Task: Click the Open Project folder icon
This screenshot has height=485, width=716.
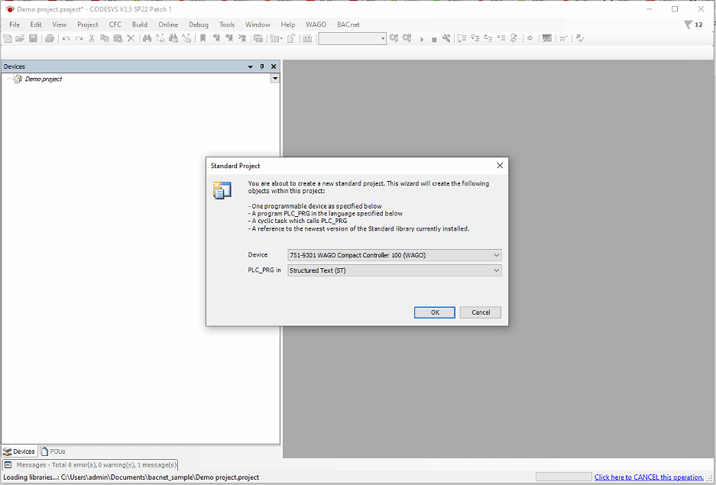Action: [x=20, y=38]
